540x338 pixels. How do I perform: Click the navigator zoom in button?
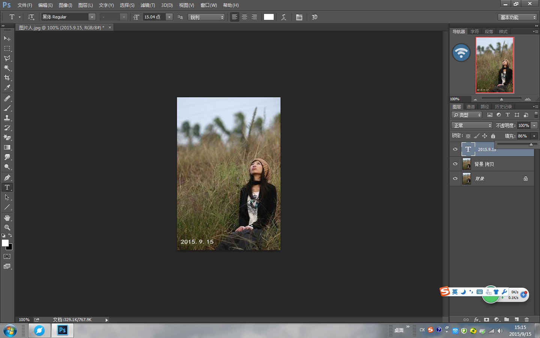[x=528, y=99]
